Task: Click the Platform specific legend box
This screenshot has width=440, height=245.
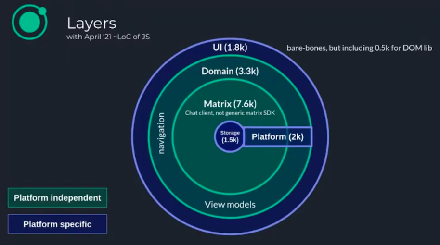Action: click(57, 224)
